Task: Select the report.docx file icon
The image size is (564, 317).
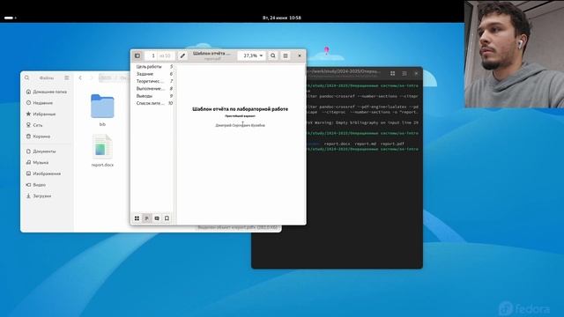Action: [x=102, y=147]
